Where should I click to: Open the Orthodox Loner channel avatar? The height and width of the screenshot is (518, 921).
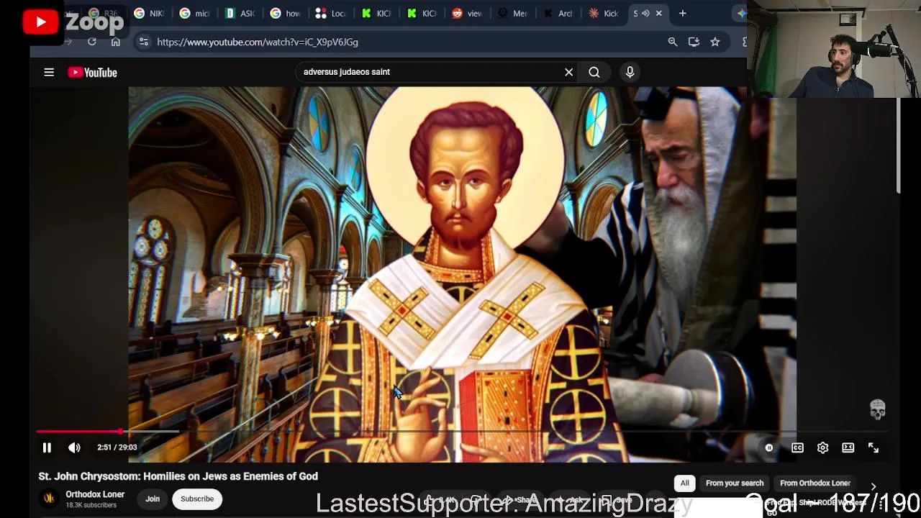click(x=49, y=498)
